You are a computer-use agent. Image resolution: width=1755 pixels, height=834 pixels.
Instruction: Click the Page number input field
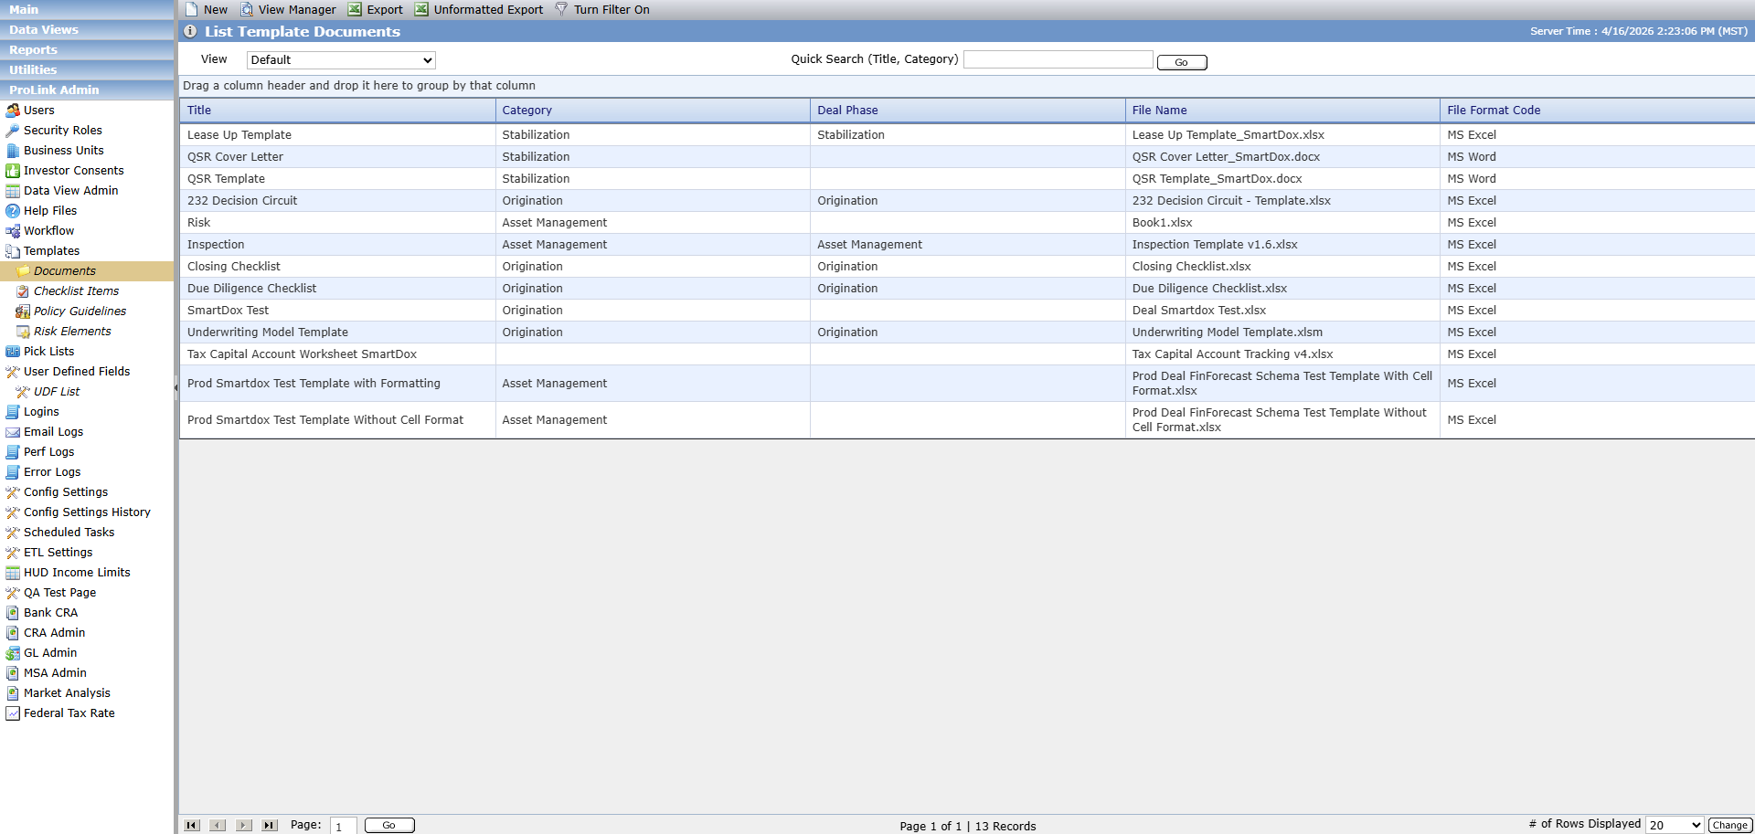[x=343, y=826]
